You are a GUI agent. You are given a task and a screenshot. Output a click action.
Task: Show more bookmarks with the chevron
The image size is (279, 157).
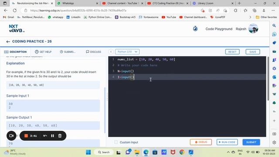tap(250, 17)
